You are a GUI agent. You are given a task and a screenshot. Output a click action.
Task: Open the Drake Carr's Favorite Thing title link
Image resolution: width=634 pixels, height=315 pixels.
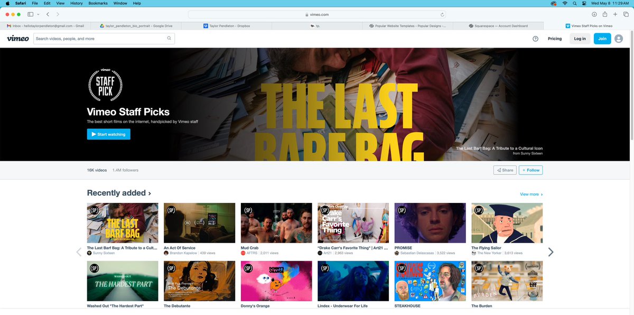(x=352, y=248)
